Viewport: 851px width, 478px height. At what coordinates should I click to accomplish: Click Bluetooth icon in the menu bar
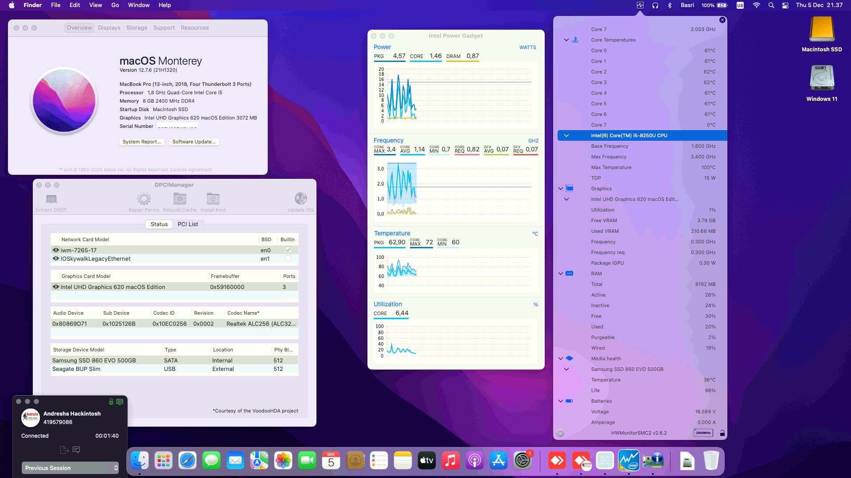[670, 5]
